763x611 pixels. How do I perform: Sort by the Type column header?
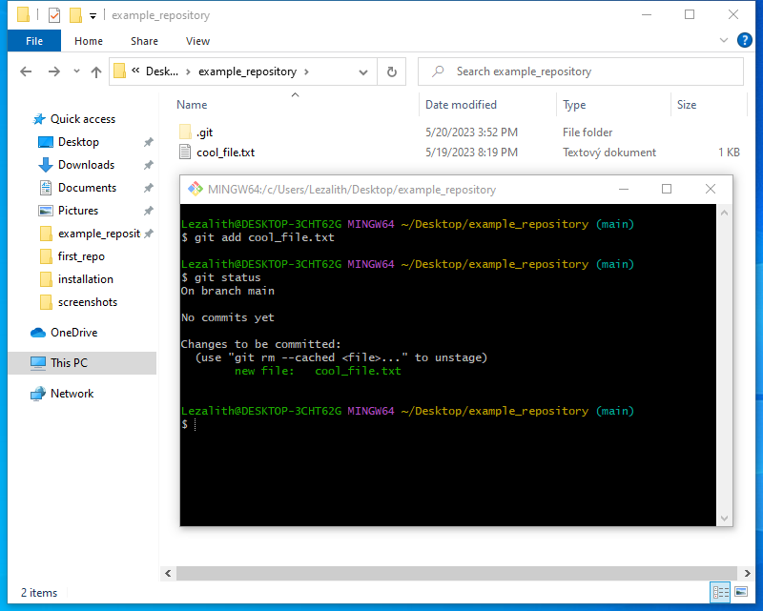point(574,105)
